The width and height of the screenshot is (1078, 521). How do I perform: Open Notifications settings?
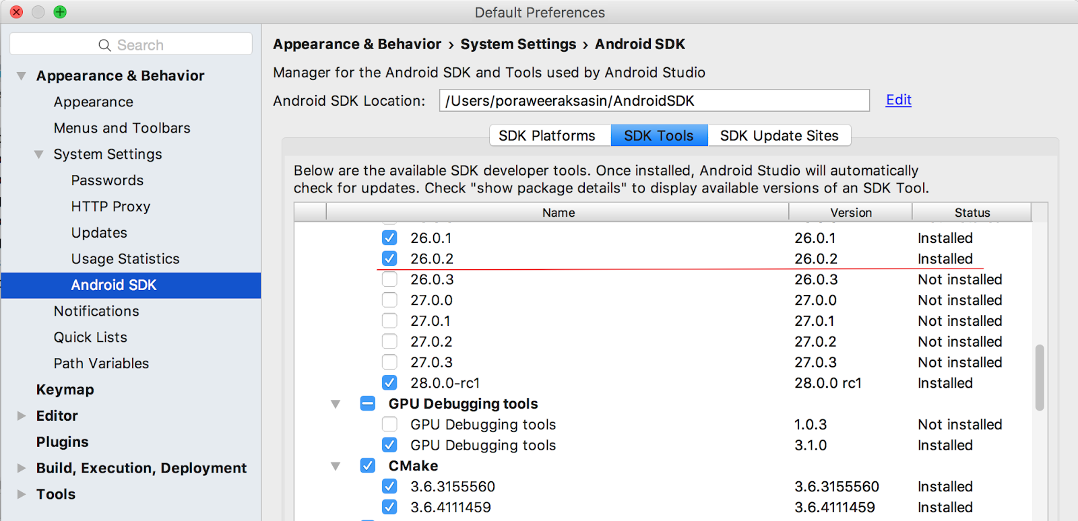(x=96, y=311)
